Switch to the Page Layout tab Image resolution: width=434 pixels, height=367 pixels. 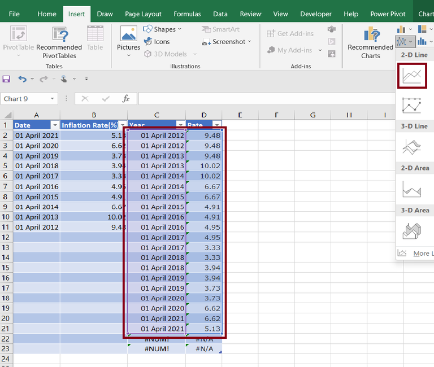[x=143, y=14]
